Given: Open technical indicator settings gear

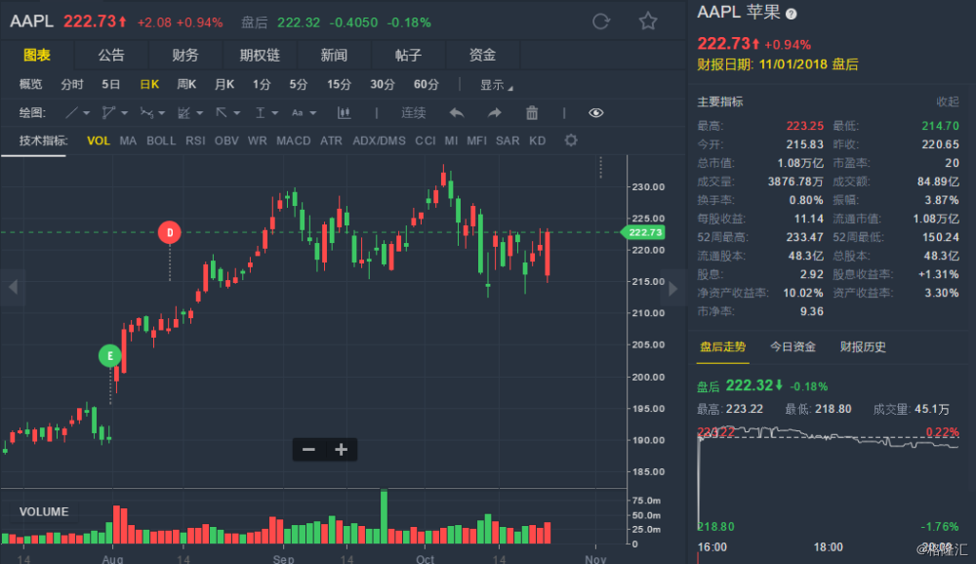Looking at the screenshot, I should 571,141.
